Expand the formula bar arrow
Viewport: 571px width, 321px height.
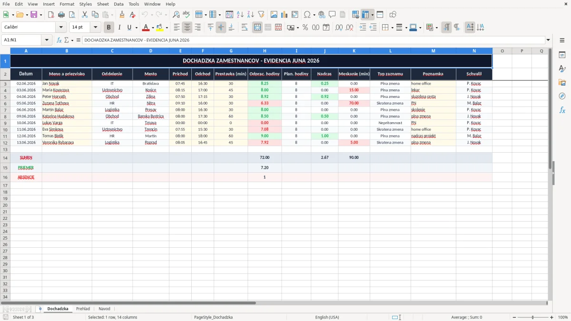click(548, 40)
